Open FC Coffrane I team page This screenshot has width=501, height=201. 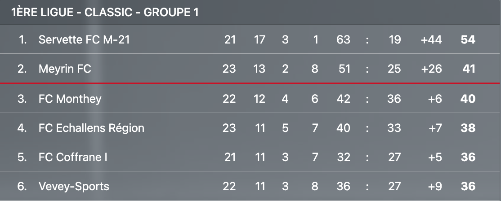73,157
